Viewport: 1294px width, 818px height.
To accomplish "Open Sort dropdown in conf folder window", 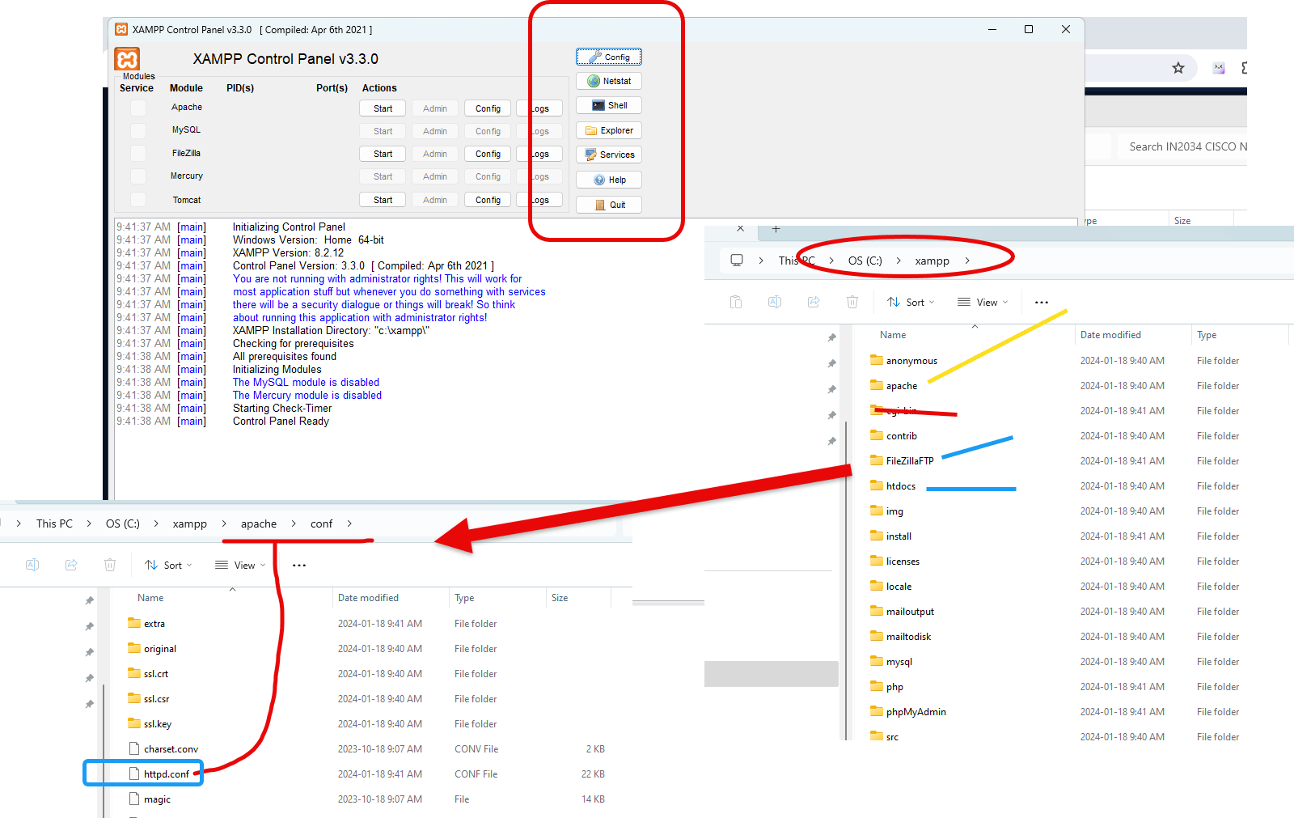I will (x=168, y=565).
